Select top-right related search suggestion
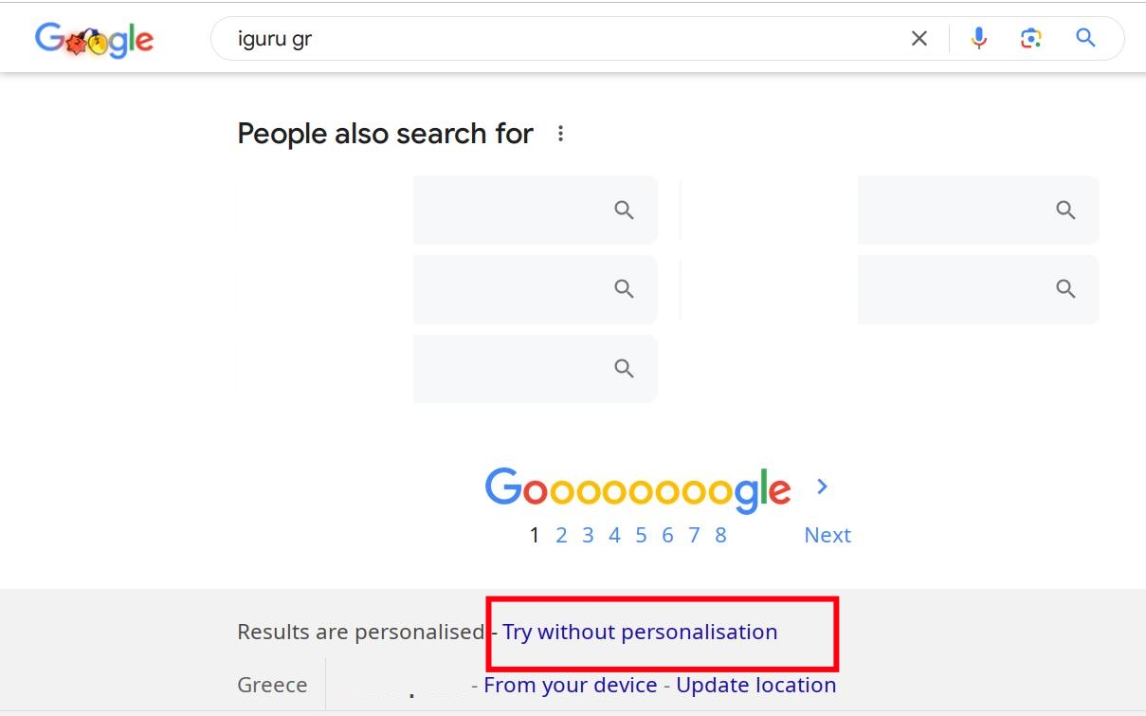This screenshot has width=1146, height=716. 977,210
